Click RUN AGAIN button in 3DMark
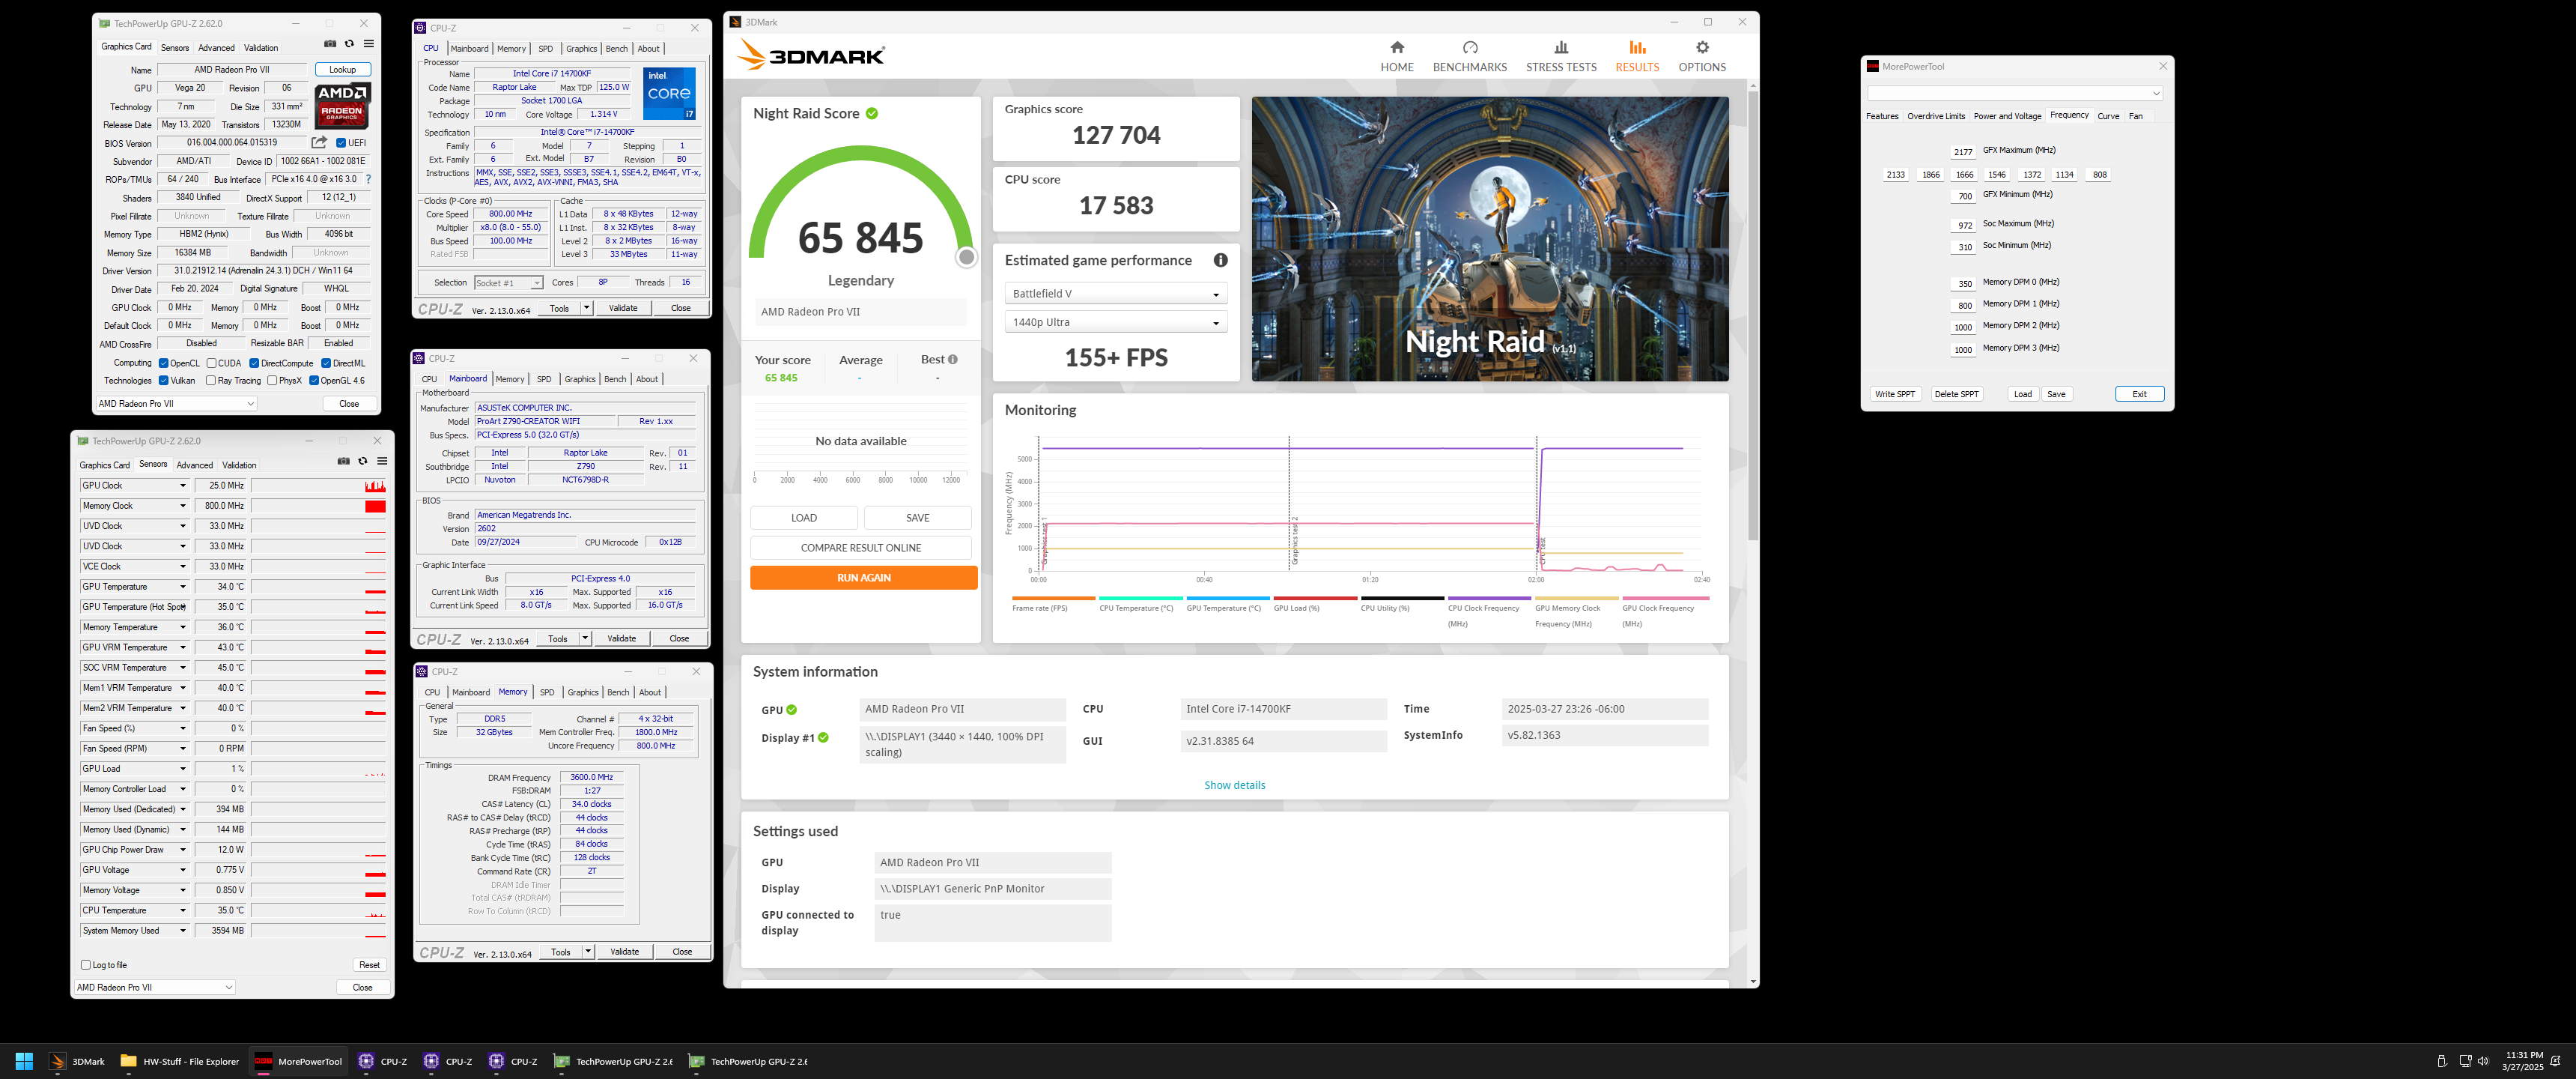The height and width of the screenshot is (1079, 2576). coord(864,578)
